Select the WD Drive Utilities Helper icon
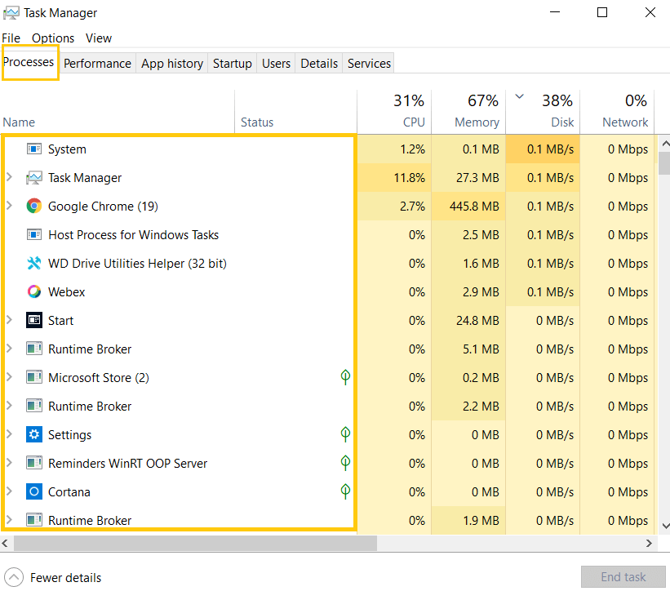 coord(33,263)
